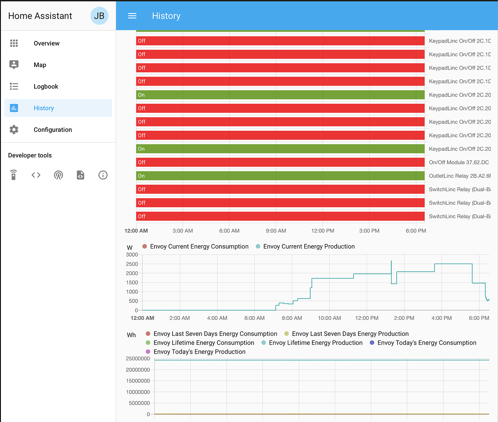Click the Logbook list icon
Image resolution: width=498 pixels, height=422 pixels.
(14, 87)
